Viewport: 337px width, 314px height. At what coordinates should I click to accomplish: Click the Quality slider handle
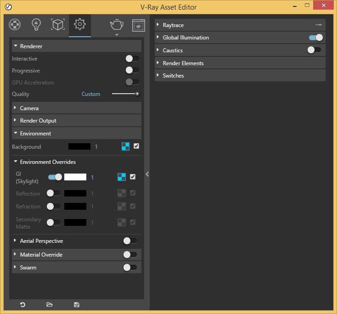tap(137, 94)
